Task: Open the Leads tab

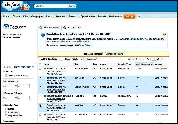Action: (49, 16)
